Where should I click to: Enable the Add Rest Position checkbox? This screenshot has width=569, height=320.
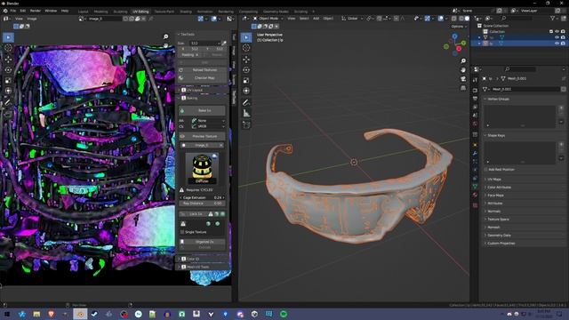pos(486,170)
